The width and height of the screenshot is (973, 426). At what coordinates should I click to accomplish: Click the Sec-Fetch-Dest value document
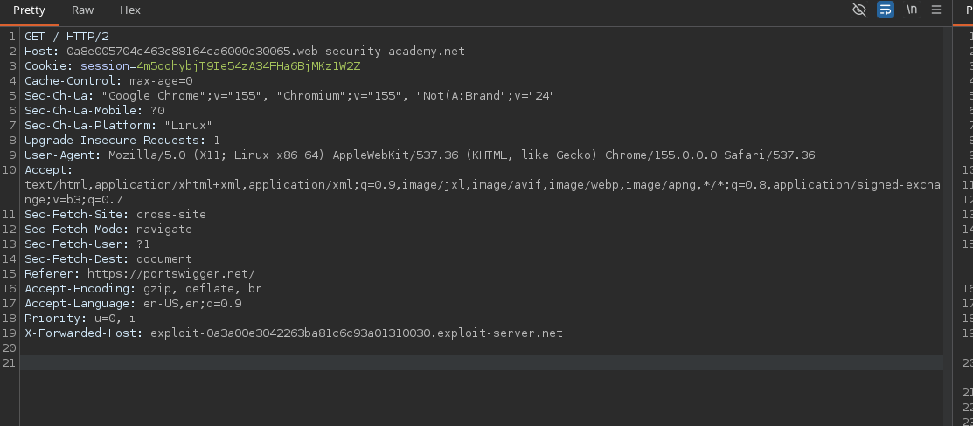coord(164,260)
